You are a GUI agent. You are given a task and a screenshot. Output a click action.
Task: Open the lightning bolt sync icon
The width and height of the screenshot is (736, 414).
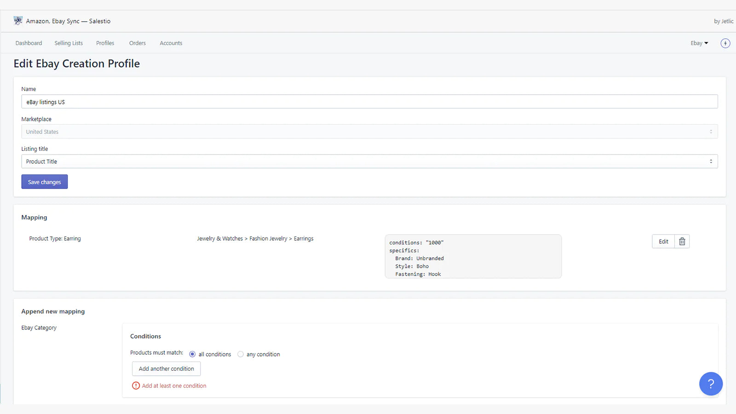tap(725, 43)
